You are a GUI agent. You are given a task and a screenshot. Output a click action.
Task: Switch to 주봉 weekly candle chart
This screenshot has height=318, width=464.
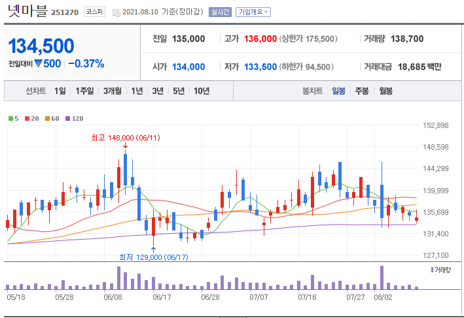[362, 91]
